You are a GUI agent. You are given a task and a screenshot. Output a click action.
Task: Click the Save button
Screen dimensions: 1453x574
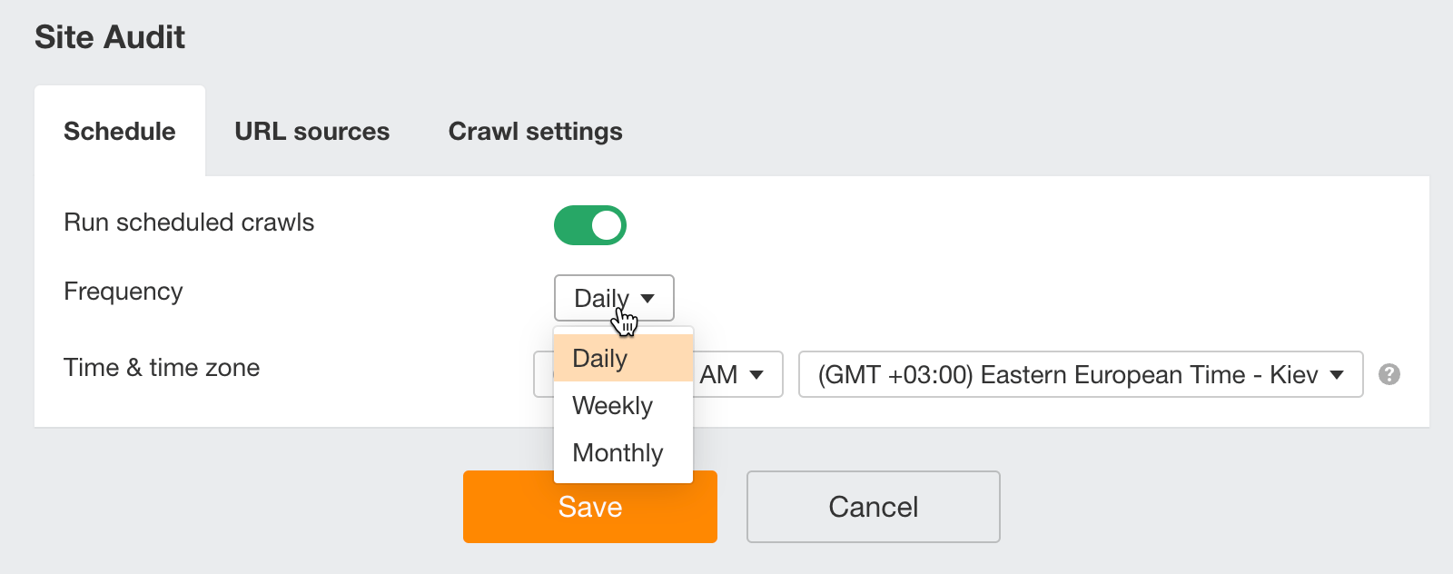pyautogui.click(x=589, y=507)
